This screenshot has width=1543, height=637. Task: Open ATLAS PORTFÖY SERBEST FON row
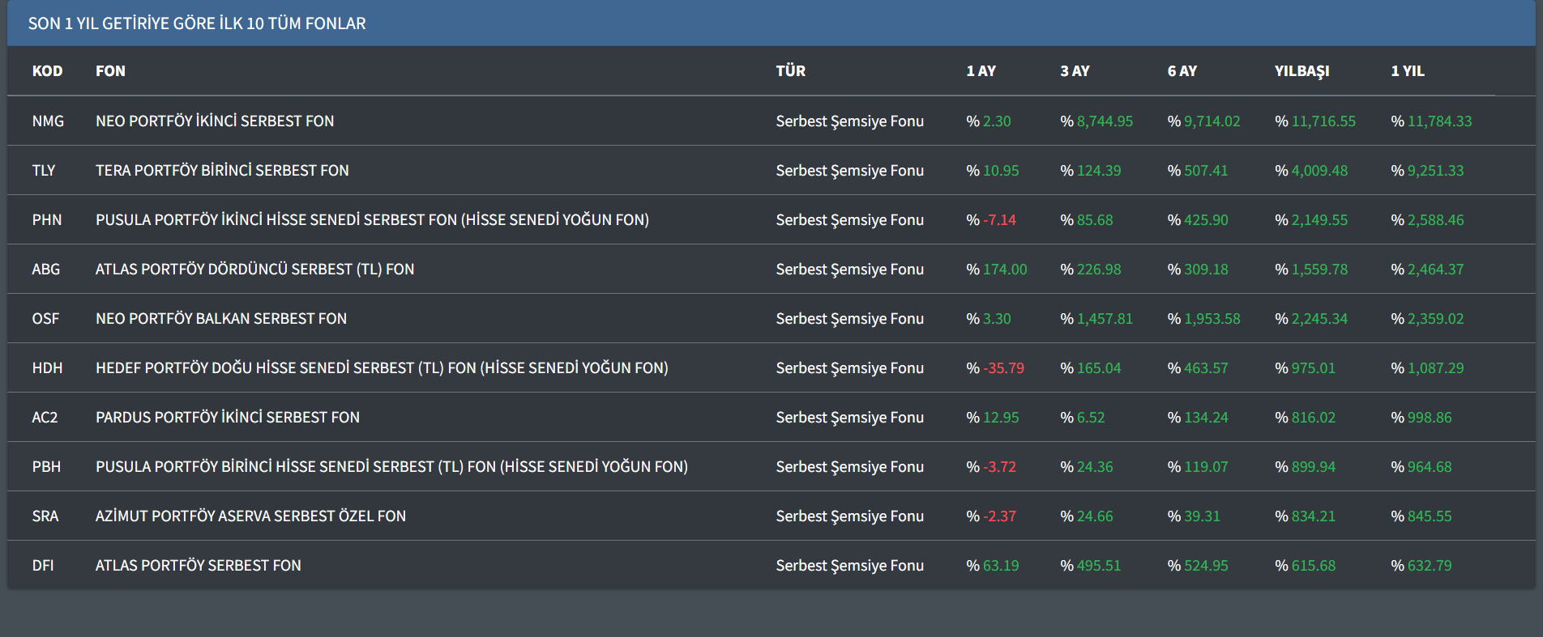(199, 566)
